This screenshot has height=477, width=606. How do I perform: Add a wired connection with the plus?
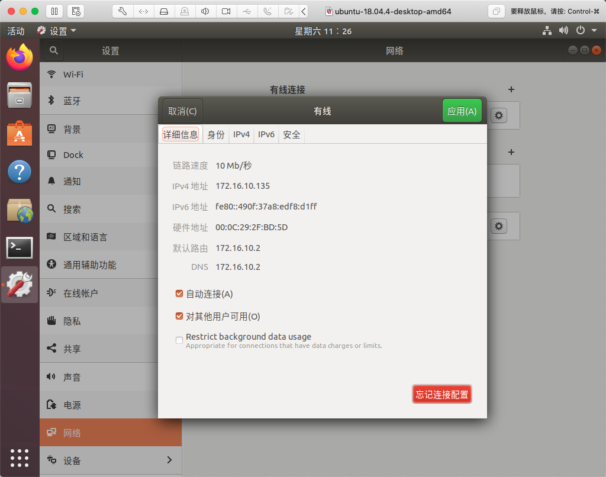click(511, 89)
